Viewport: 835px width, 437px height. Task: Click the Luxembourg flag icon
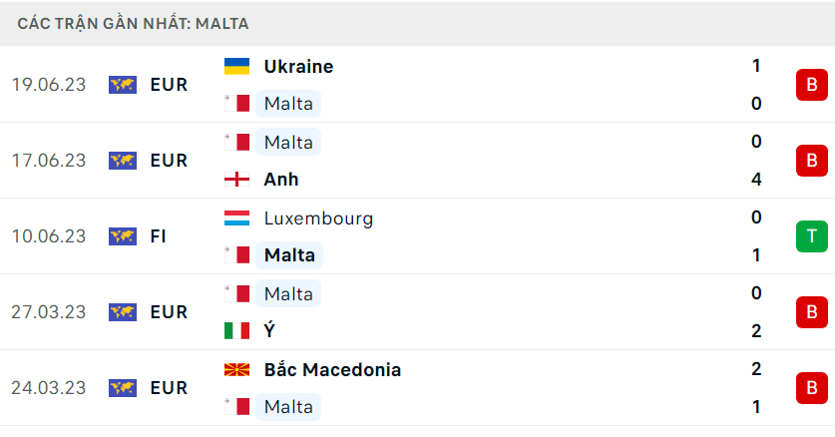coord(237,218)
